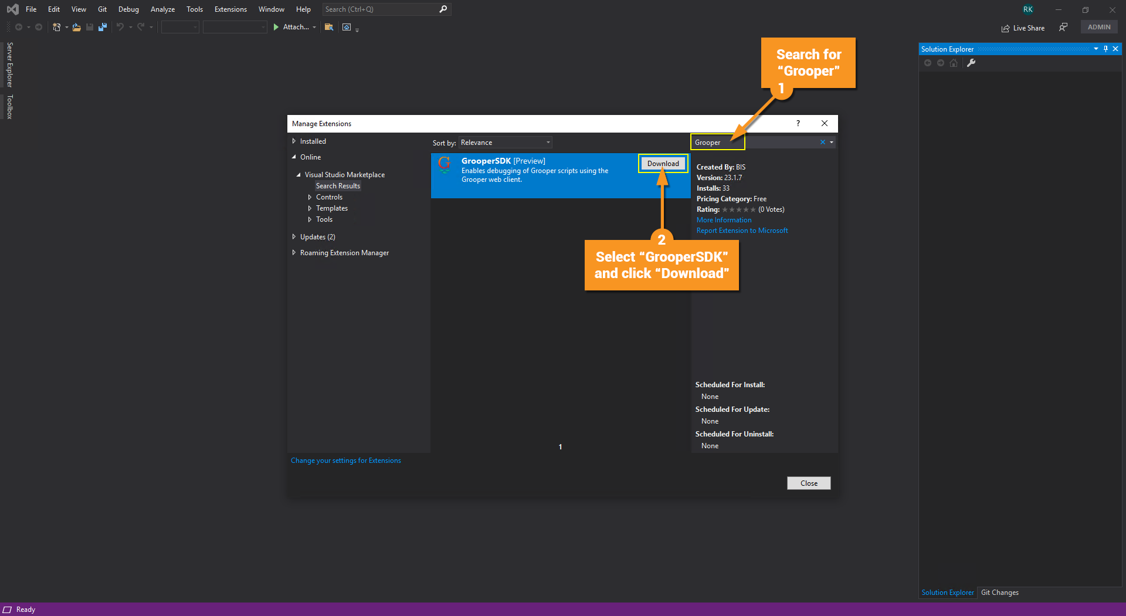Expand the Templates category
Viewport: 1126px width, 616px height.
(x=310, y=208)
